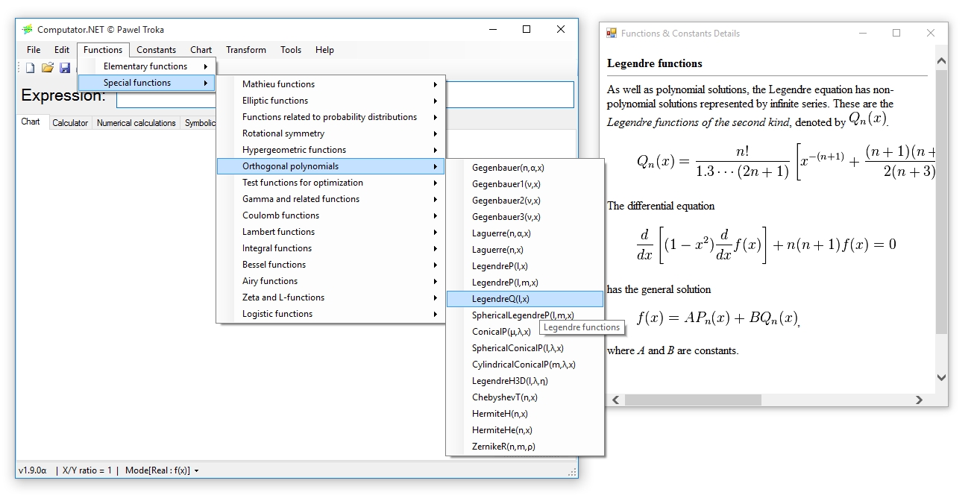Click the Functions & Constants Details window icon
974x501 pixels.
pos(612,33)
